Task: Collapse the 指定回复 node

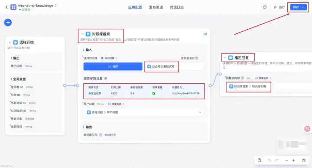Action: coord(225,58)
